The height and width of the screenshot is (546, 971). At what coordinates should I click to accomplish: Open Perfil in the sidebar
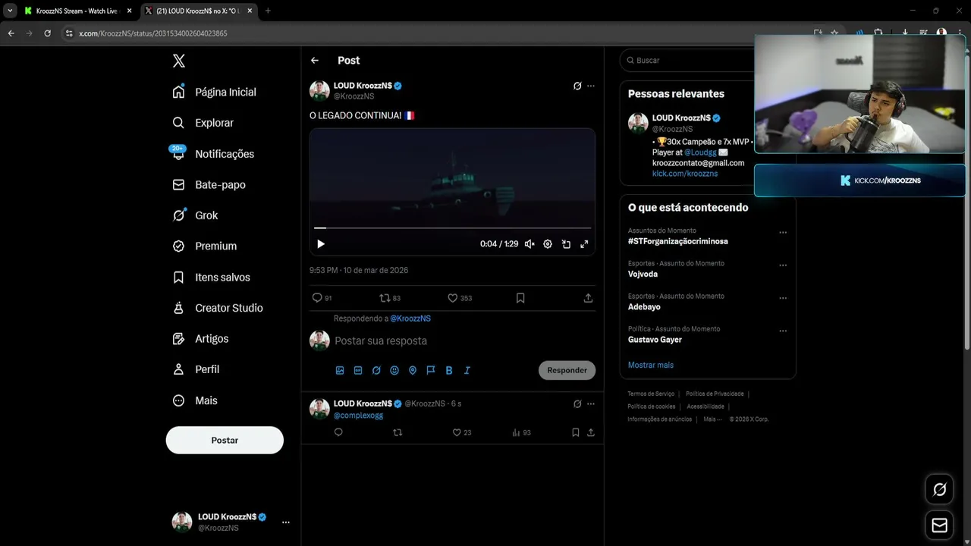[x=196, y=369]
